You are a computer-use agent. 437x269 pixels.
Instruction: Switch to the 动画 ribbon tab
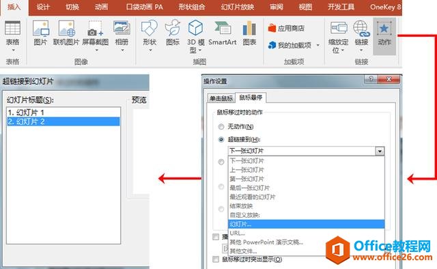[101, 7]
